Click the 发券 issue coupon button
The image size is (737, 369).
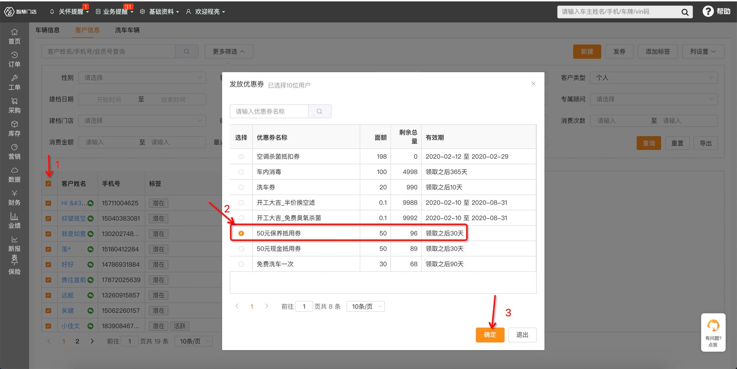pos(619,52)
